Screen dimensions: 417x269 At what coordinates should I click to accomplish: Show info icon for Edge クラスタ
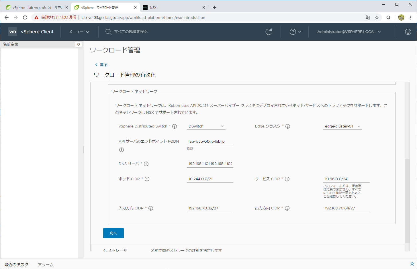(288, 126)
